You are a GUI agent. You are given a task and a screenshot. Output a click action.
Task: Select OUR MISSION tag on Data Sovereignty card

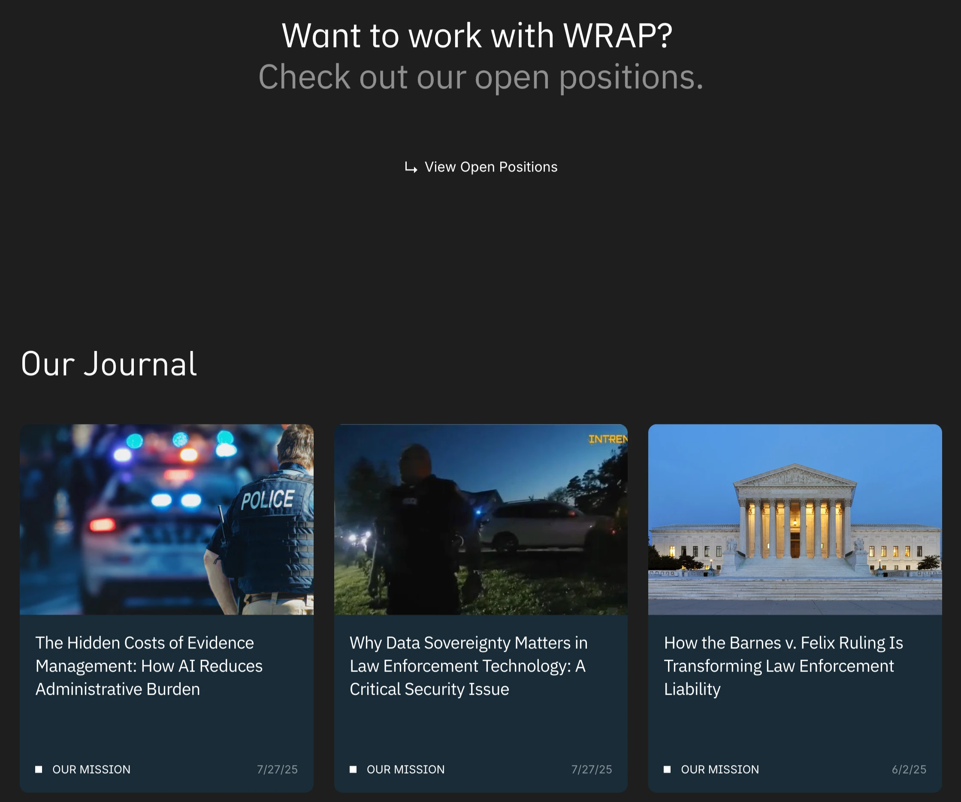click(405, 769)
